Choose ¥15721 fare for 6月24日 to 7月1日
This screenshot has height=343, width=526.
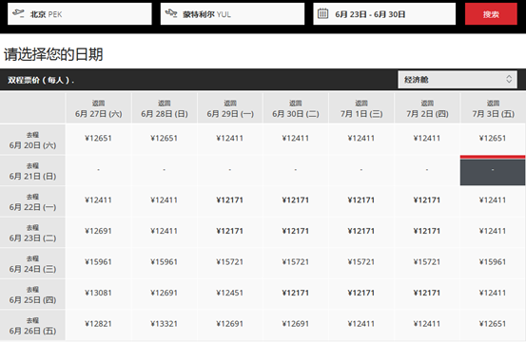click(x=361, y=262)
